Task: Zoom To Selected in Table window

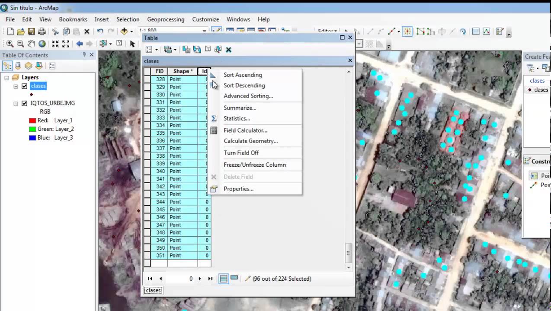Action: pos(218,50)
